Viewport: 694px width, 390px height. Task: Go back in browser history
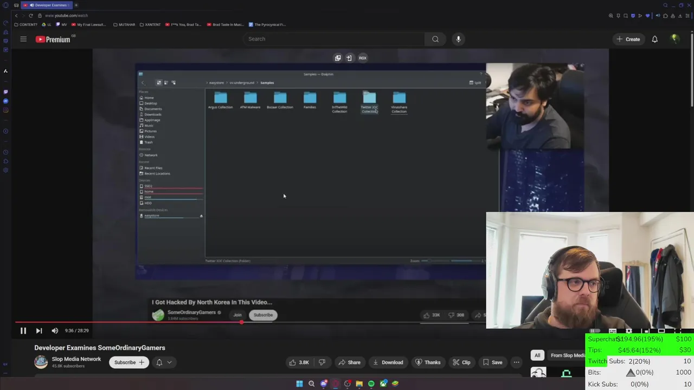(16, 16)
